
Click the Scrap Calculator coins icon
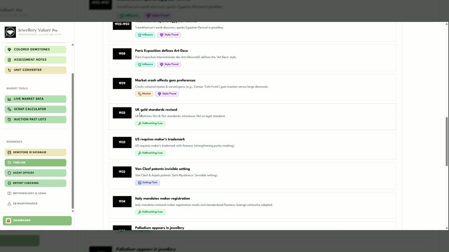9,109
